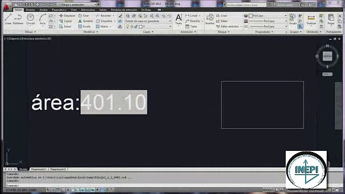Viewport: 345px width, 194px height.
Task: Toggle layer freeze sun icon
Action: [x=132, y=26]
